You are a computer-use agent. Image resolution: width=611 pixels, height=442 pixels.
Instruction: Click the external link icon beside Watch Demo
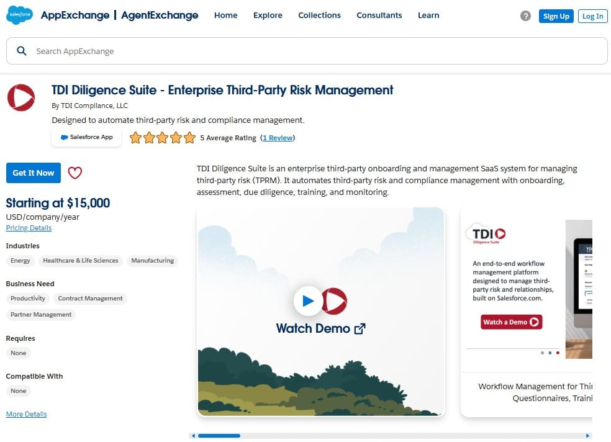pos(360,328)
